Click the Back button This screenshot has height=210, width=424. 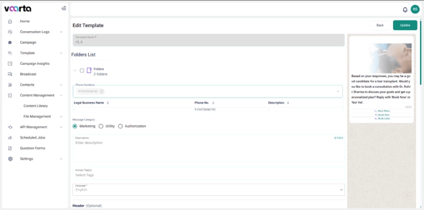(380, 25)
